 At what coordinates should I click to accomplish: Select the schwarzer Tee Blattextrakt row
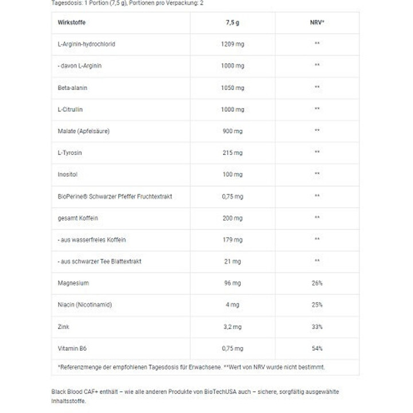tap(205, 262)
